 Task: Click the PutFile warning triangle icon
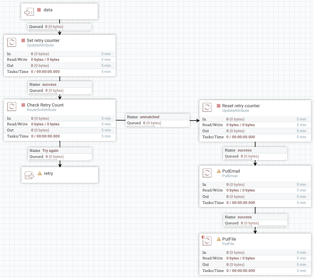(219, 239)
